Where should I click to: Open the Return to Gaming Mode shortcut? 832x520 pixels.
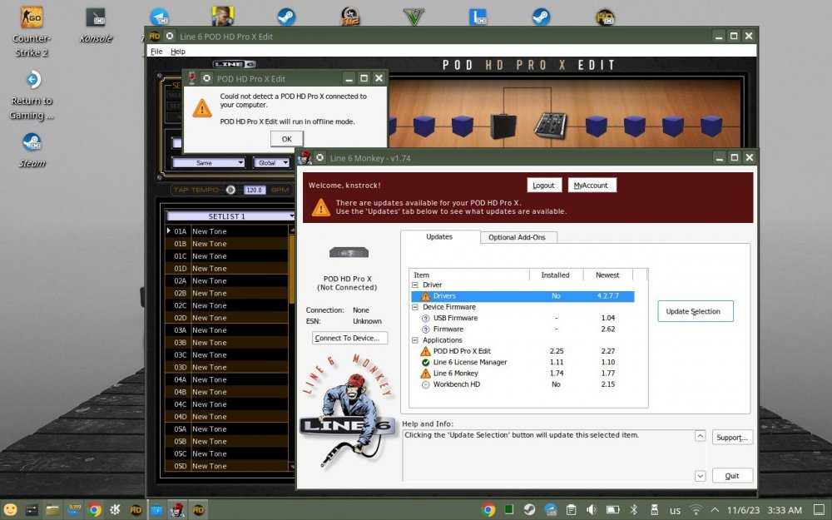point(32,80)
